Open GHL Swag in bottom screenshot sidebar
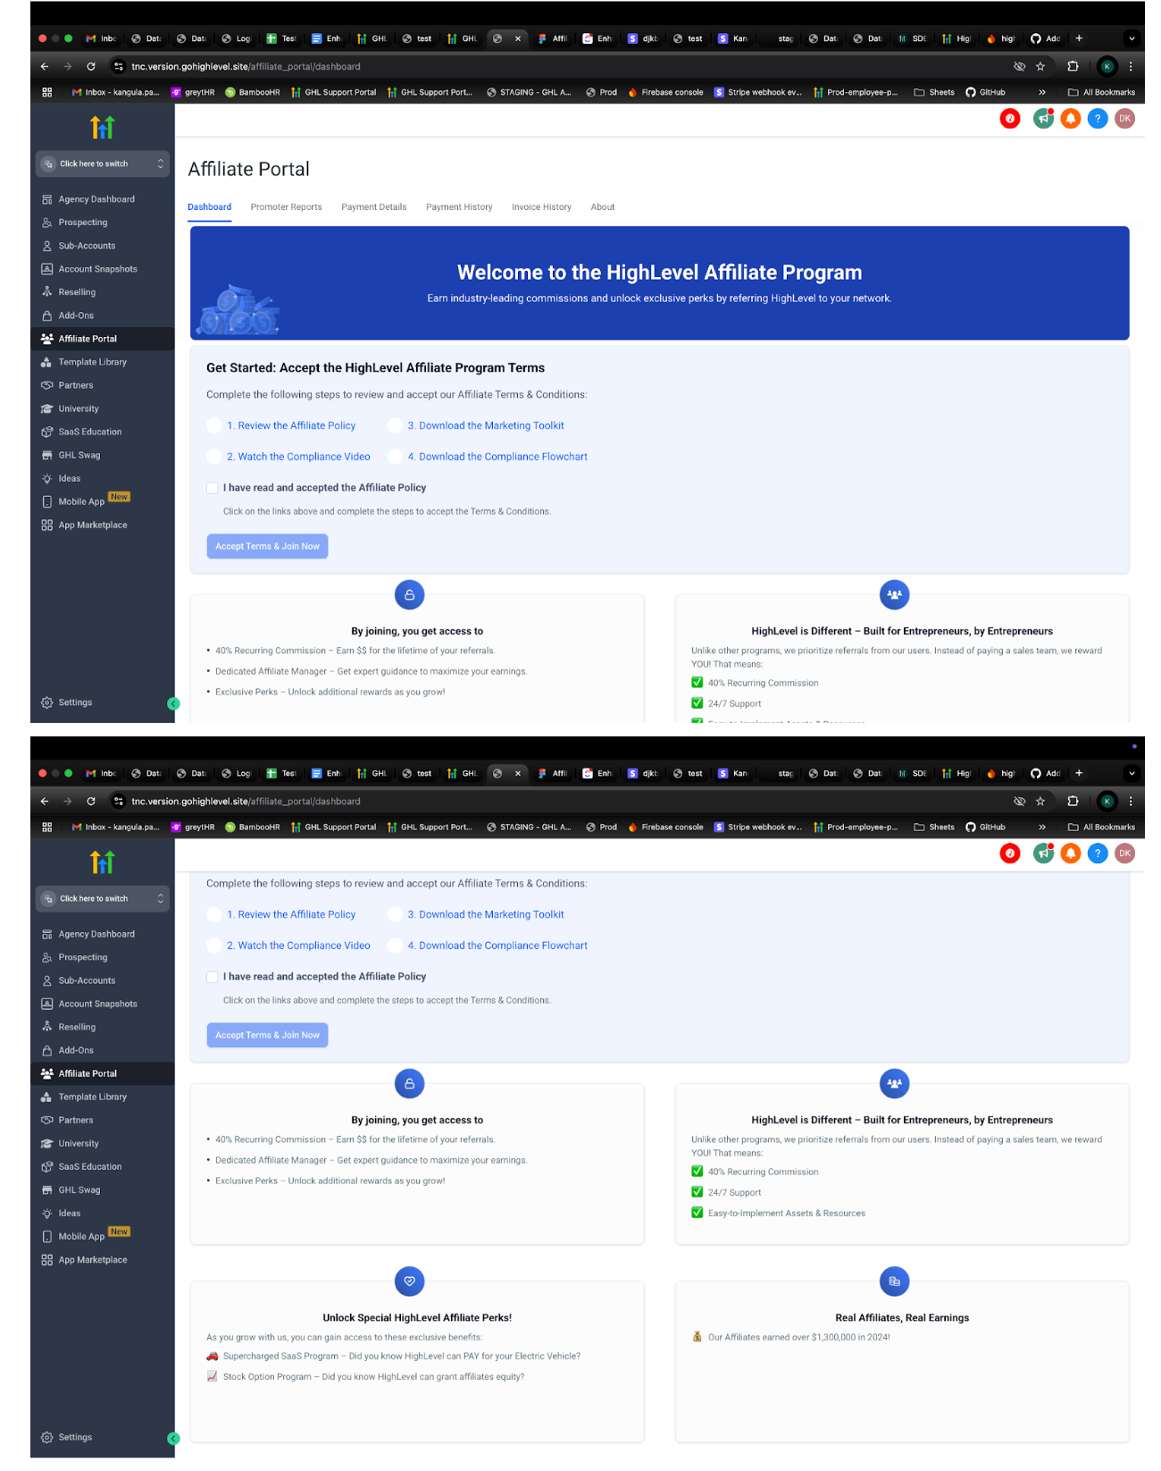1161x1471 pixels. (x=79, y=1189)
